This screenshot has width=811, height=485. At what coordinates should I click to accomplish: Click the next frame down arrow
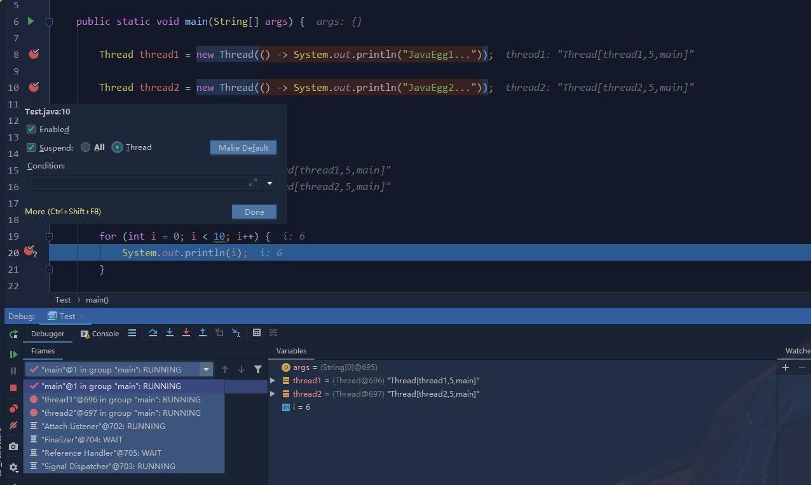(242, 369)
